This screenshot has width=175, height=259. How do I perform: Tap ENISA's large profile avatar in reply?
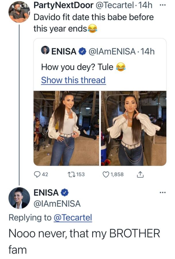point(19,198)
